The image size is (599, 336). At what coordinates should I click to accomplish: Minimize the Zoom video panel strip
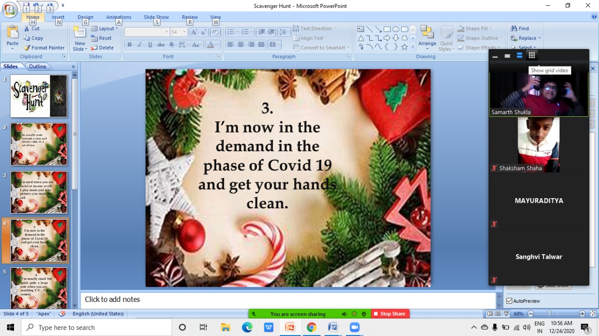tap(495, 56)
